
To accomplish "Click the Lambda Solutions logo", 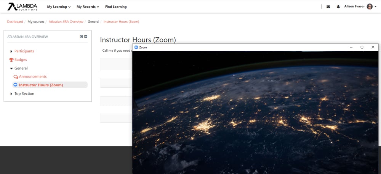I will [22, 6].
